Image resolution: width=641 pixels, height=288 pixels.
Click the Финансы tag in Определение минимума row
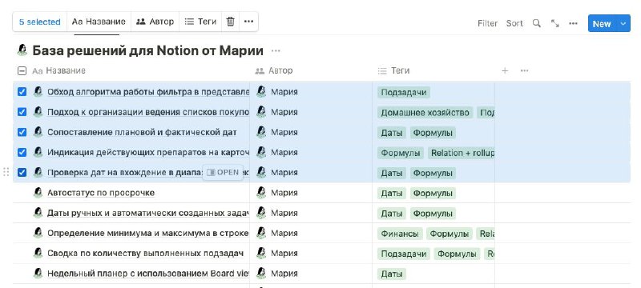pyautogui.click(x=399, y=234)
